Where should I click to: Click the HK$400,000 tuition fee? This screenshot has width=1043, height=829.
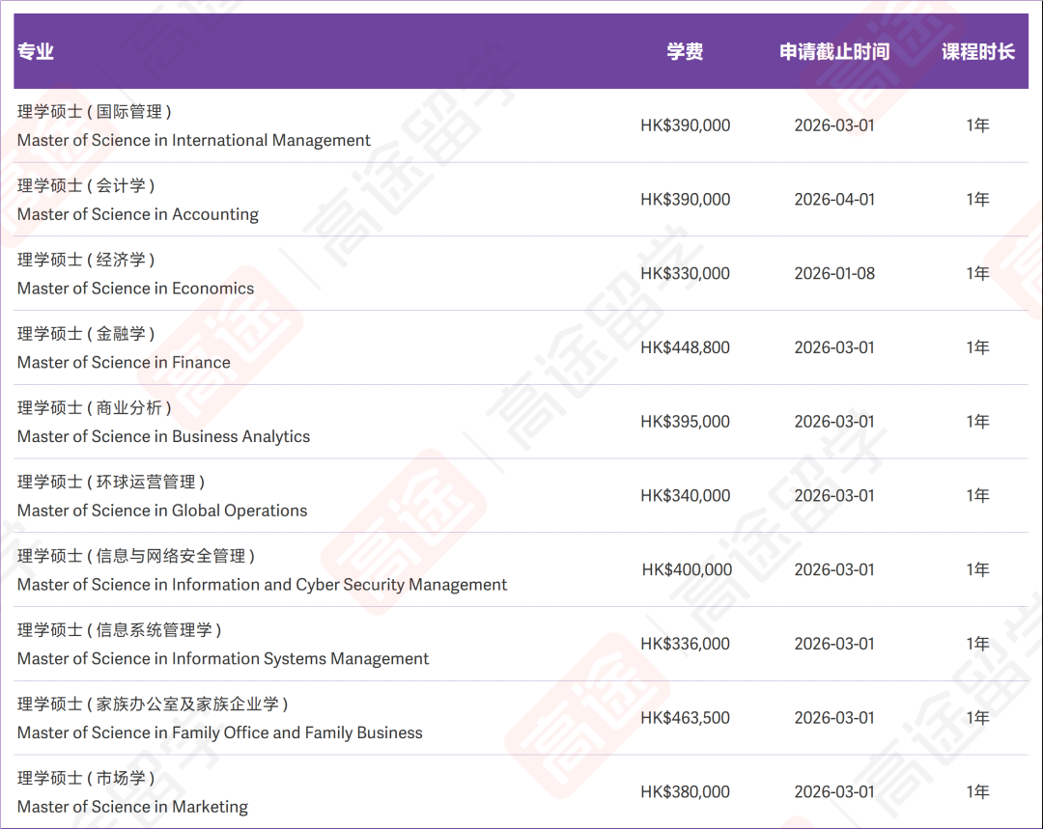click(x=688, y=569)
